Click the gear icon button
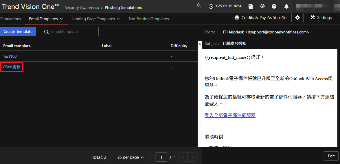Viewport: 340px width, 164px height. (x=297, y=18)
